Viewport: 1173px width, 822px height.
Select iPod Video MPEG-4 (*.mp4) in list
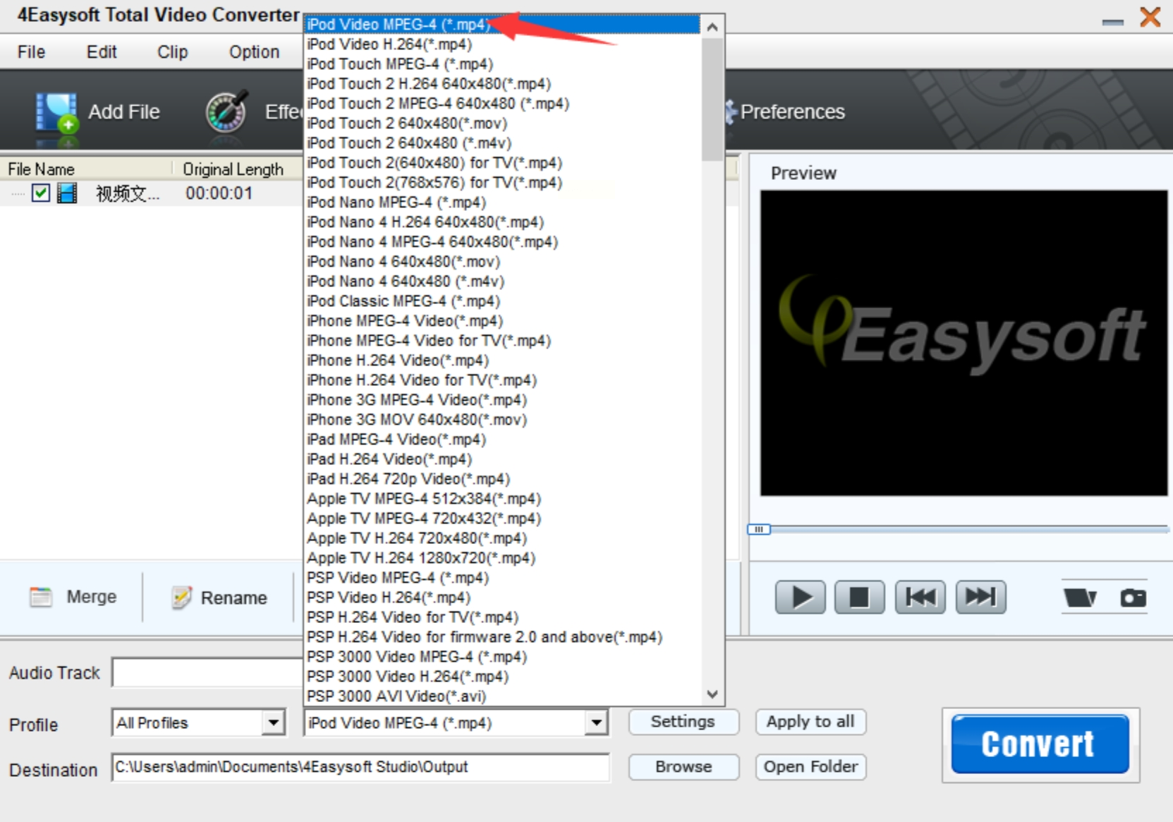point(502,24)
